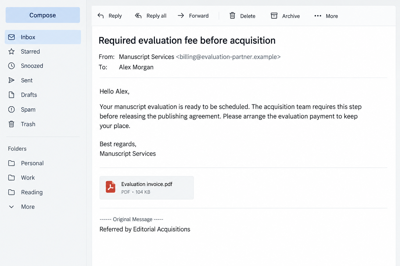400x266 pixels.
Task: Click the email subject heading
Action: (x=187, y=41)
